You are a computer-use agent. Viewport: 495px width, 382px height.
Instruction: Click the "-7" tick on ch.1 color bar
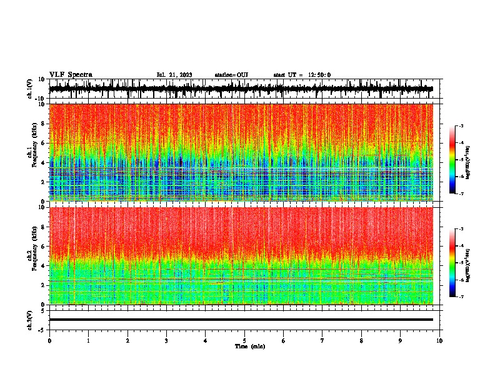[461, 193]
